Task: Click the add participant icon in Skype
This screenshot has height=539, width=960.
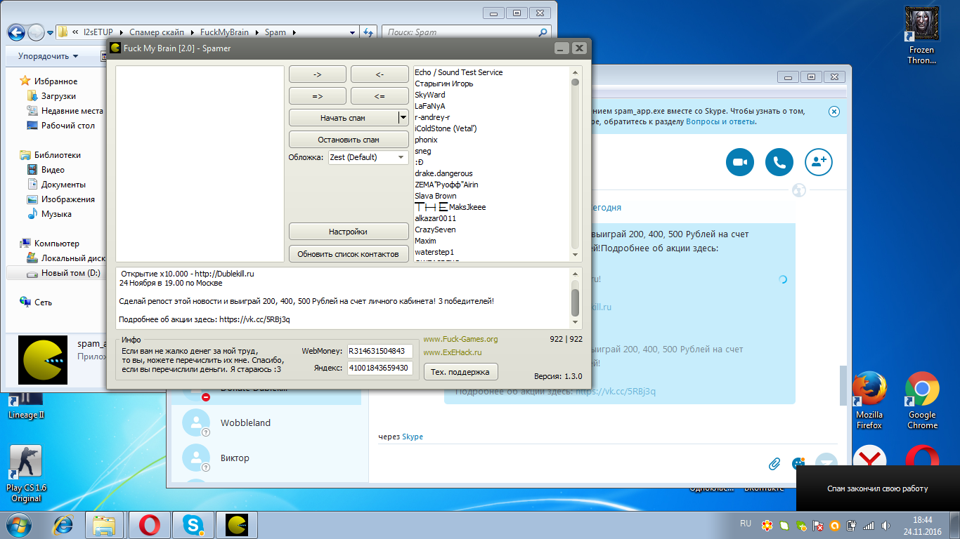Action: point(819,162)
